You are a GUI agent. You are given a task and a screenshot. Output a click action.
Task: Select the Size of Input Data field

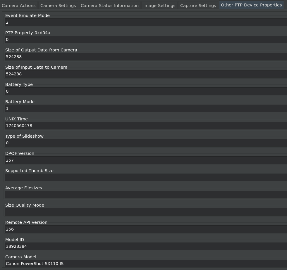[146, 74]
